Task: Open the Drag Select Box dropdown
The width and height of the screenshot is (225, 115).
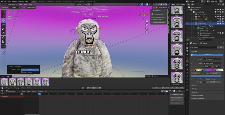Action: click(x=31, y=7)
